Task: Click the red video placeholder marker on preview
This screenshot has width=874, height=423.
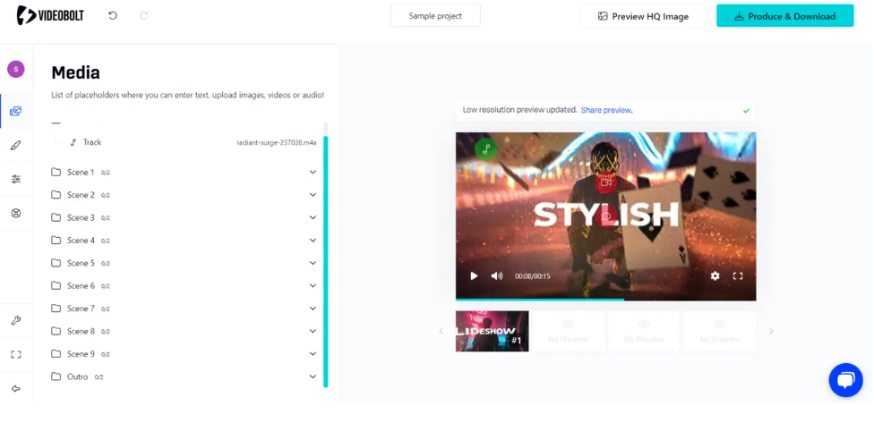Action: tap(606, 182)
